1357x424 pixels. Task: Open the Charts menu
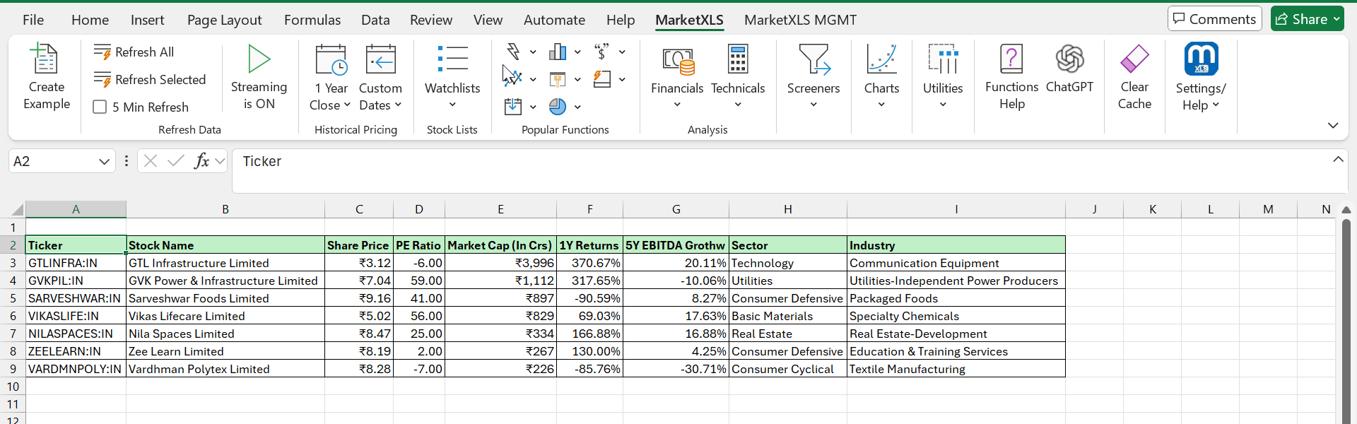[x=881, y=76]
